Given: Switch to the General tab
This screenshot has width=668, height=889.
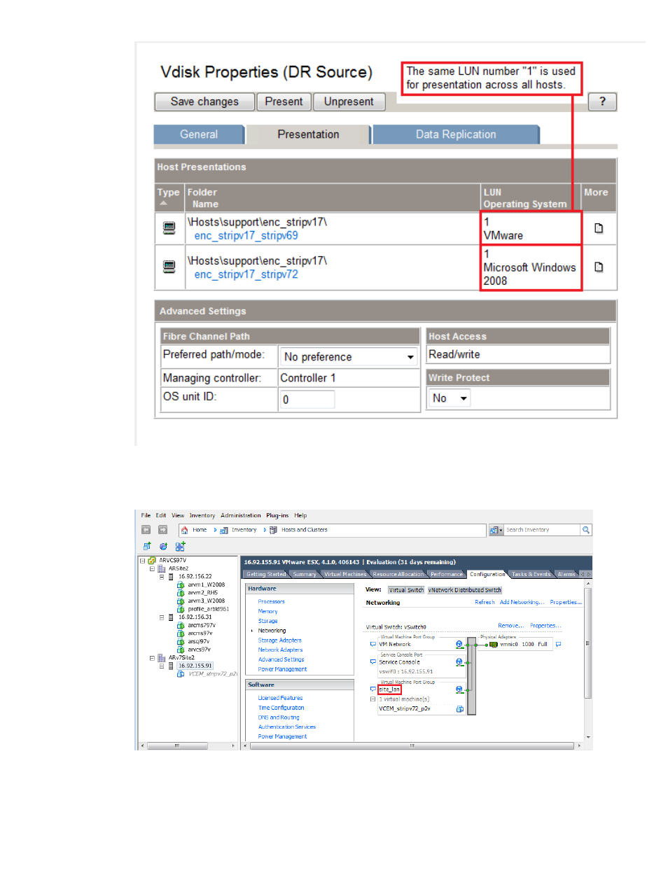Looking at the screenshot, I should point(199,134).
